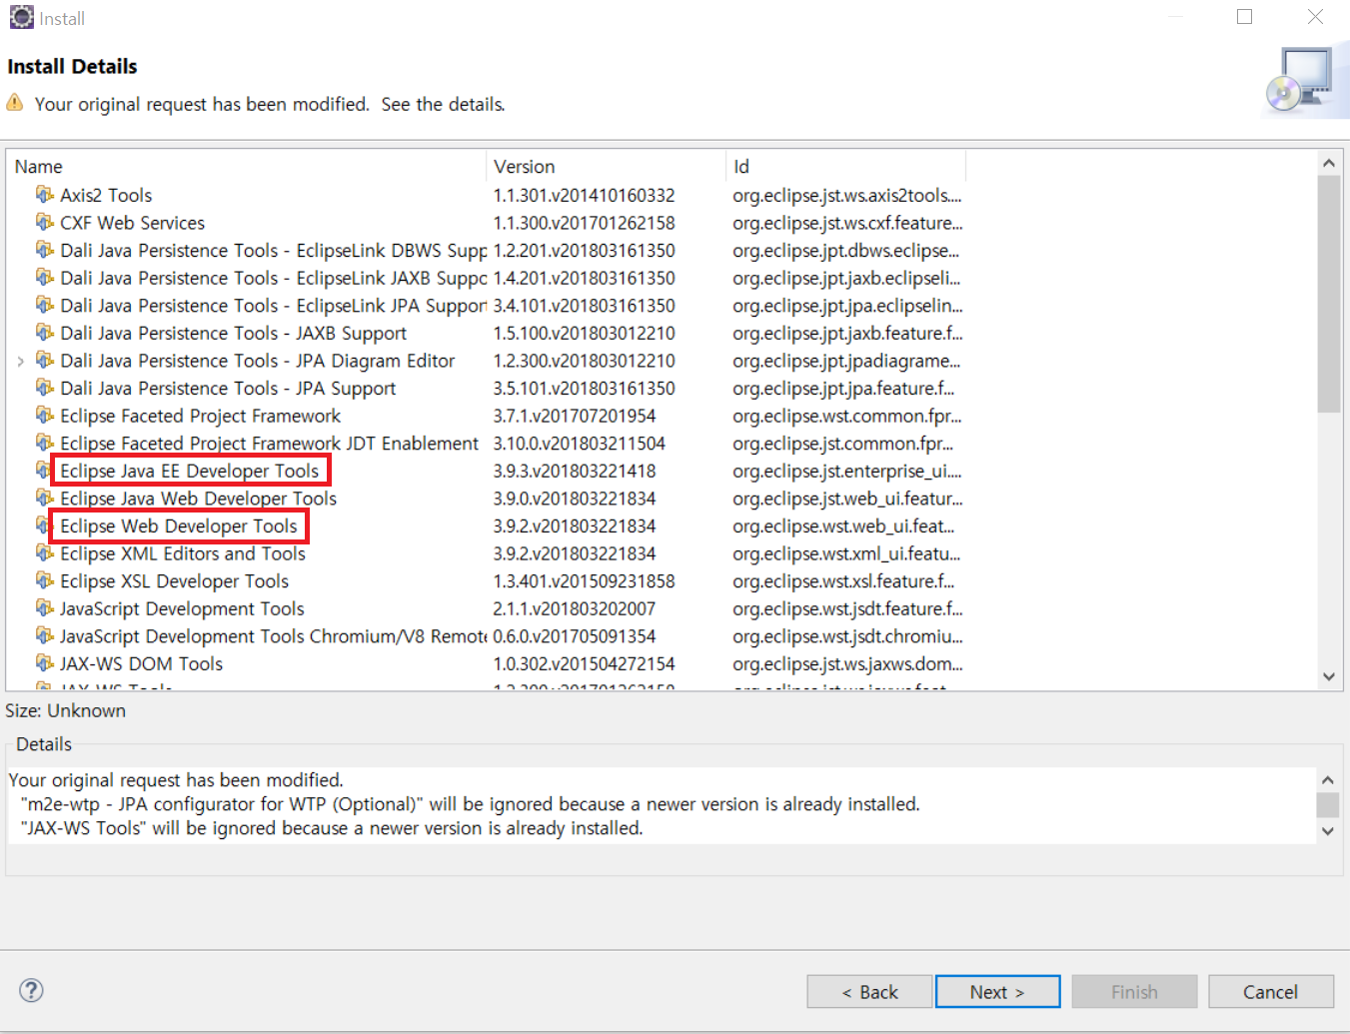Click the icon next to EclipseLink DBWS Support row
The width and height of the screenshot is (1350, 1034).
45,249
